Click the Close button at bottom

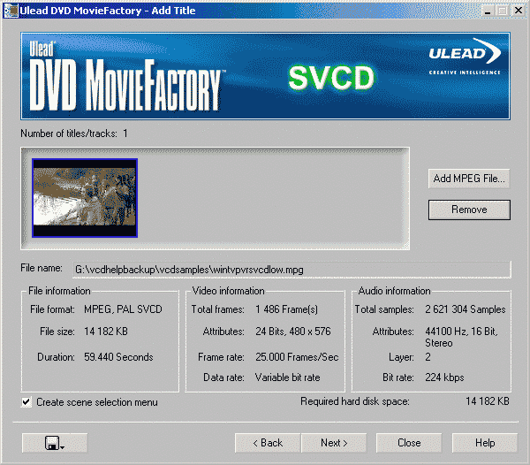click(409, 443)
